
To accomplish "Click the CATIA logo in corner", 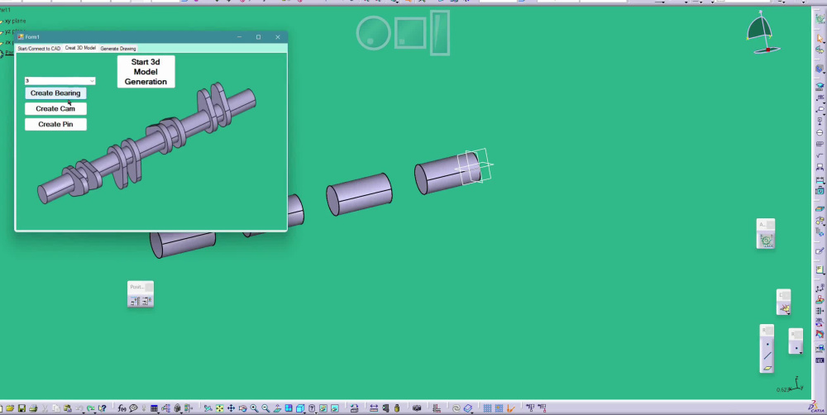I will [x=816, y=407].
